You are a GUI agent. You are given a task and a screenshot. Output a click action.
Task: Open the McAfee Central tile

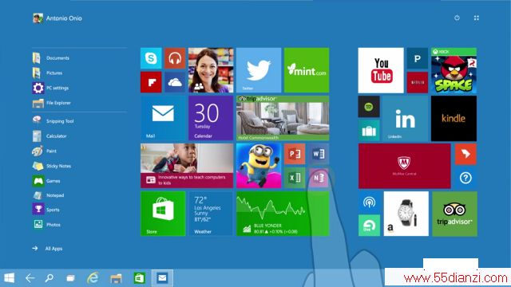[405, 166]
